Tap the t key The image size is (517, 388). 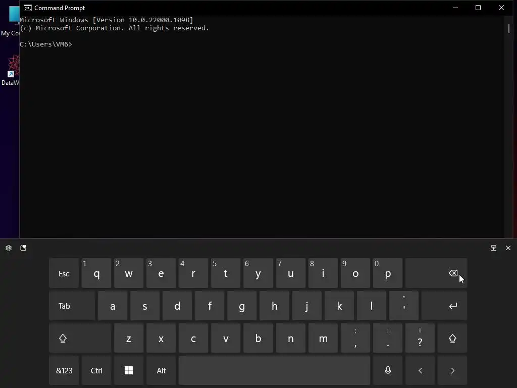[x=226, y=273]
